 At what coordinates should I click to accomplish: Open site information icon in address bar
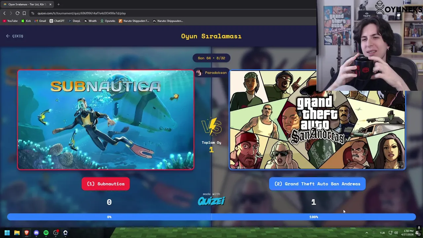click(x=33, y=13)
